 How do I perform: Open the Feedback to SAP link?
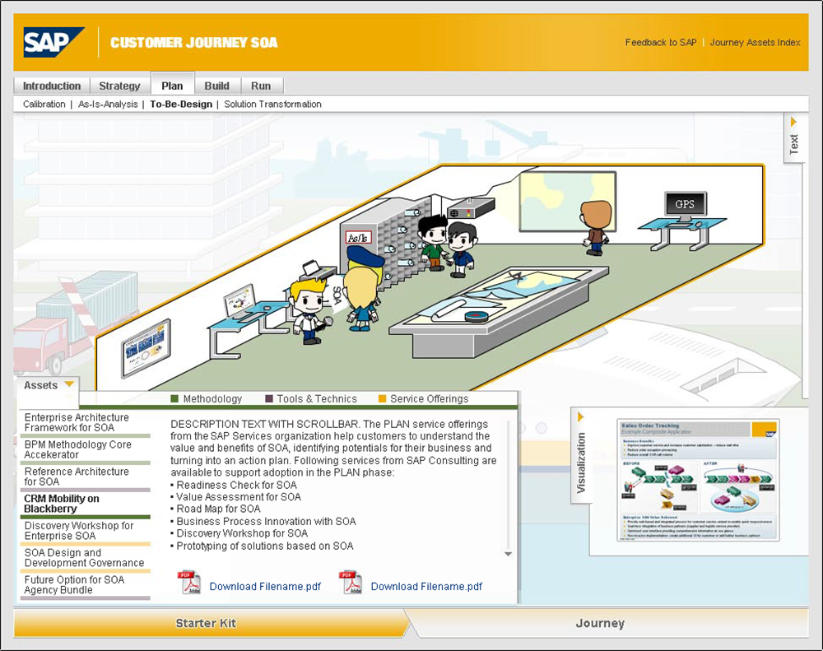click(x=660, y=43)
